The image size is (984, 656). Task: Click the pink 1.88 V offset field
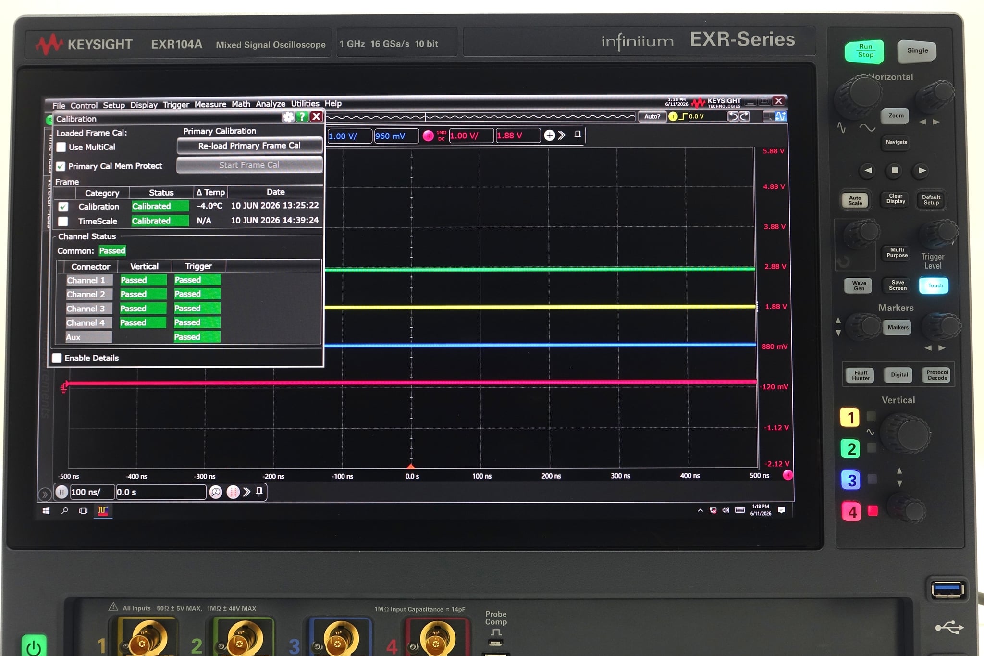coord(517,136)
